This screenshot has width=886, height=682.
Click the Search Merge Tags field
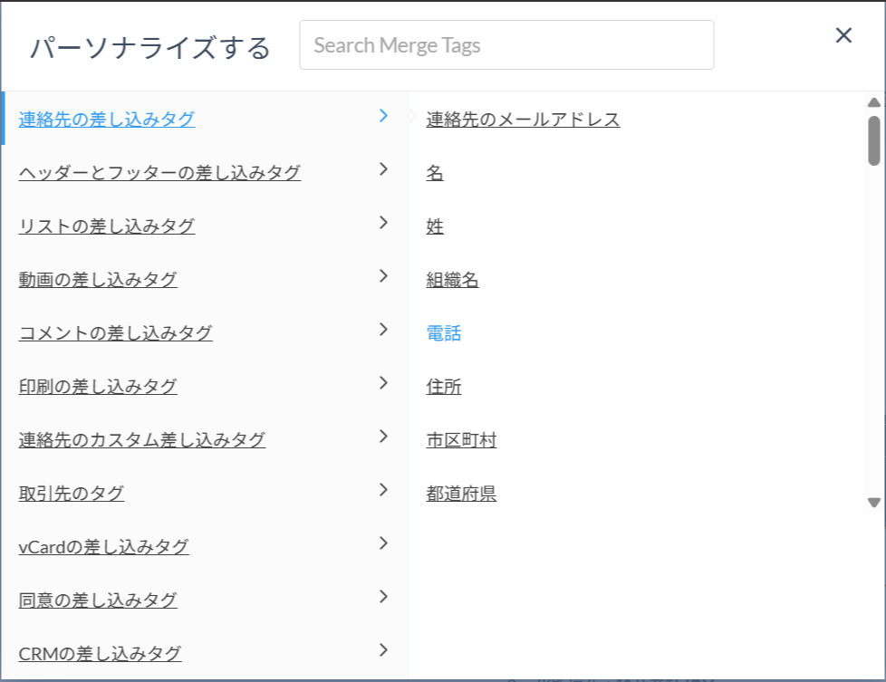[x=506, y=45]
